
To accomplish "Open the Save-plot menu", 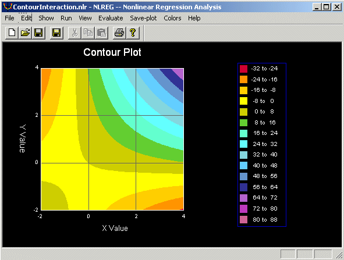I will (x=143, y=18).
